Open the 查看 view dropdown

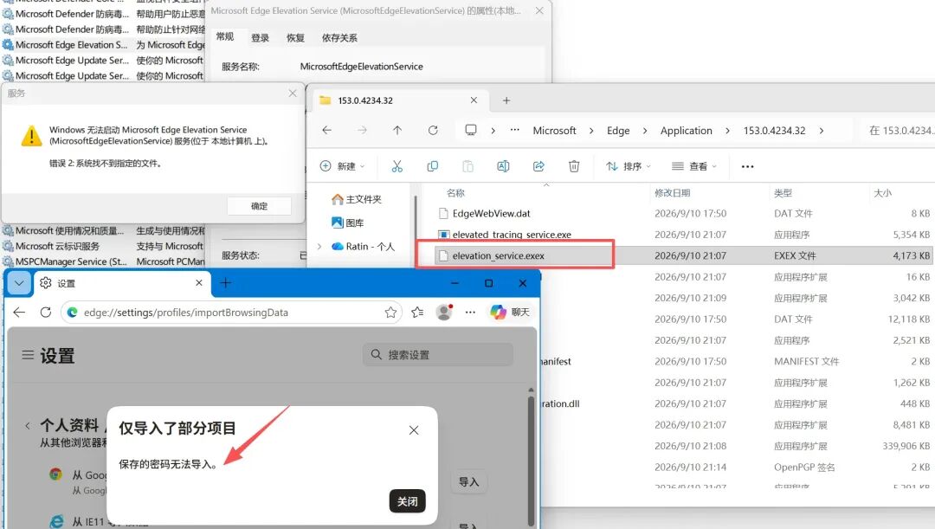(x=694, y=166)
